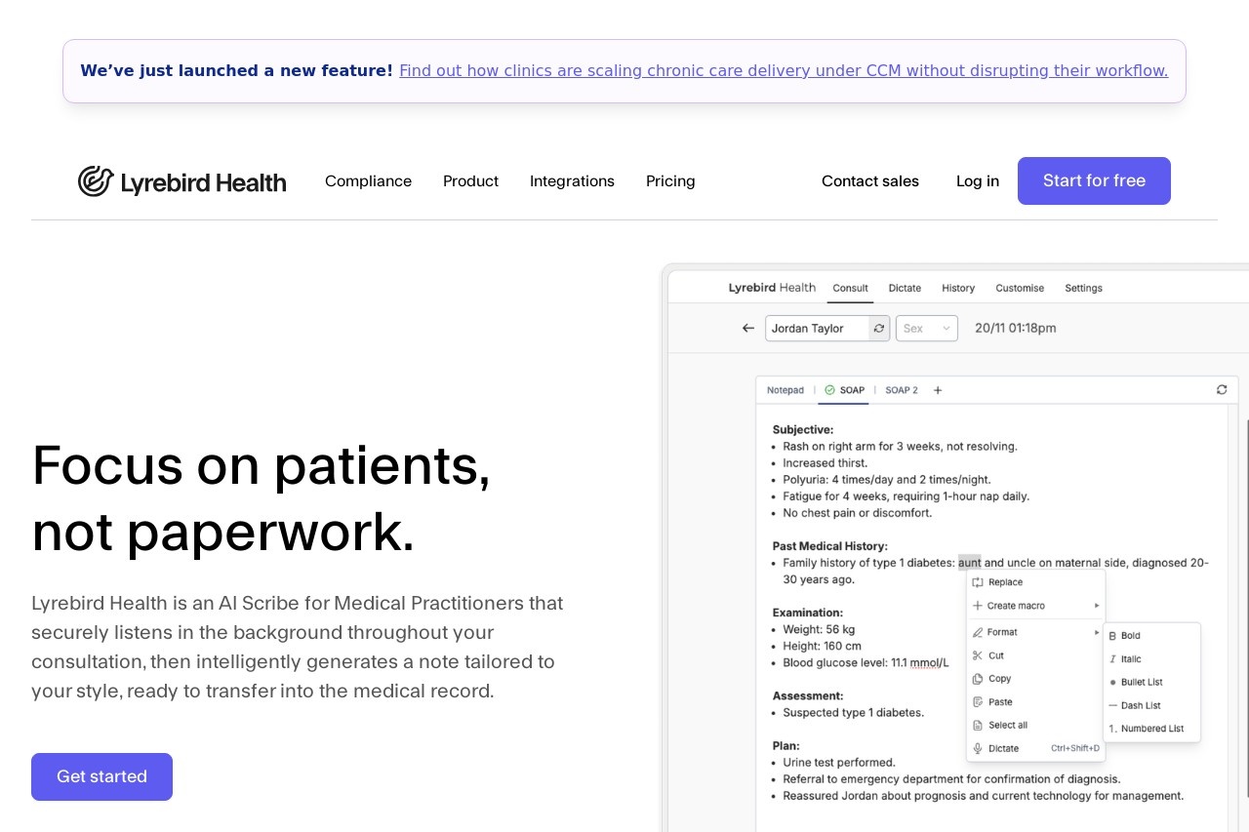The image size is (1249, 832).
Task: Choose Replace label in the context menu
Action: tap(1005, 582)
